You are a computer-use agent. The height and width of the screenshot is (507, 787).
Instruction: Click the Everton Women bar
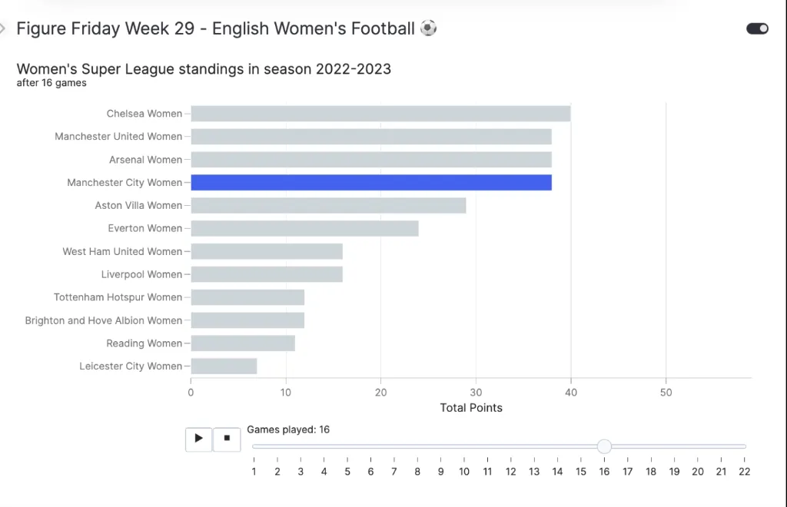[x=304, y=229]
